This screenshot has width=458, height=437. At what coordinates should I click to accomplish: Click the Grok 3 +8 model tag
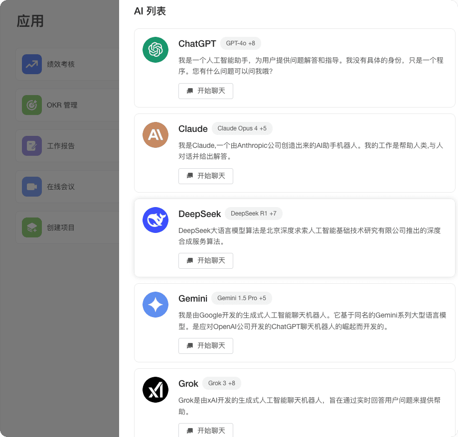click(222, 383)
